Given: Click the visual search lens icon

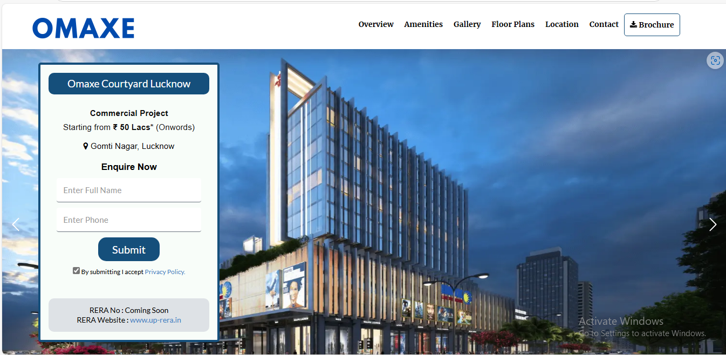Looking at the screenshot, I should point(715,60).
